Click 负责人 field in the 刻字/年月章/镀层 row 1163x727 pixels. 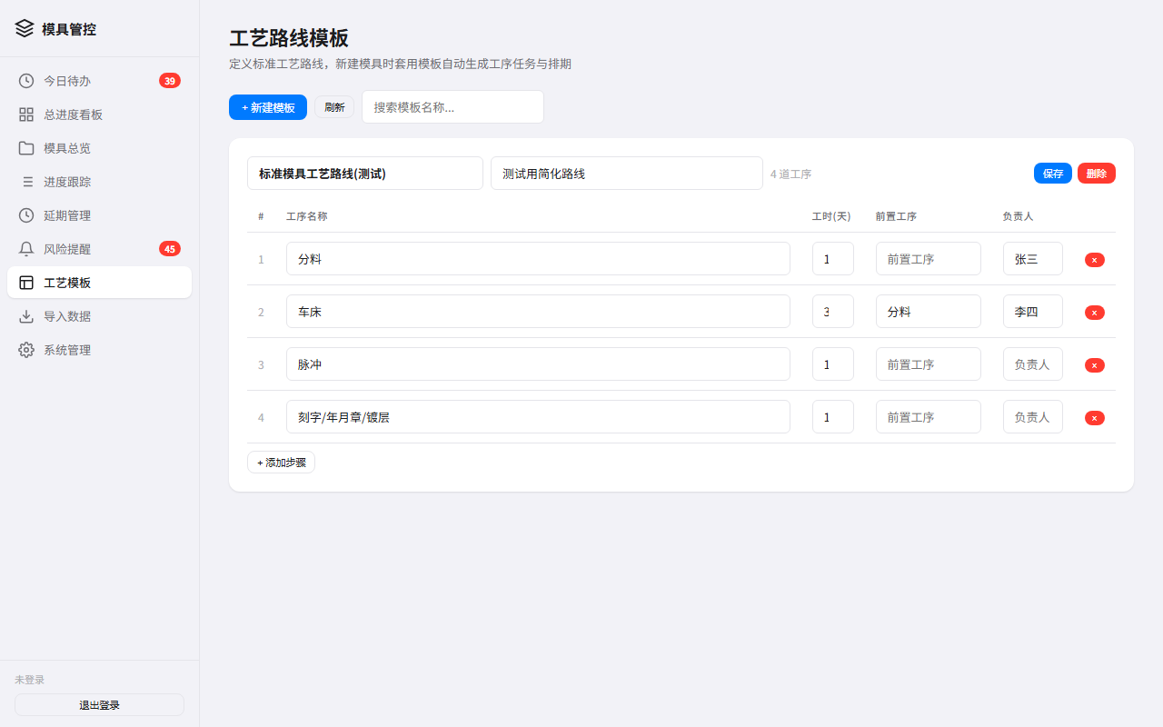click(x=1033, y=417)
